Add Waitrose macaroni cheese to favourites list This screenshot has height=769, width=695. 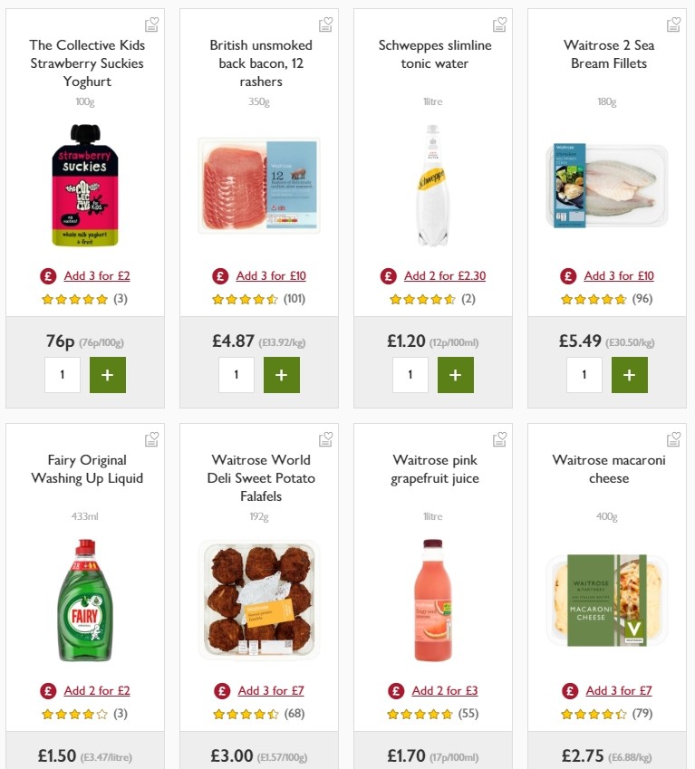[x=673, y=438]
